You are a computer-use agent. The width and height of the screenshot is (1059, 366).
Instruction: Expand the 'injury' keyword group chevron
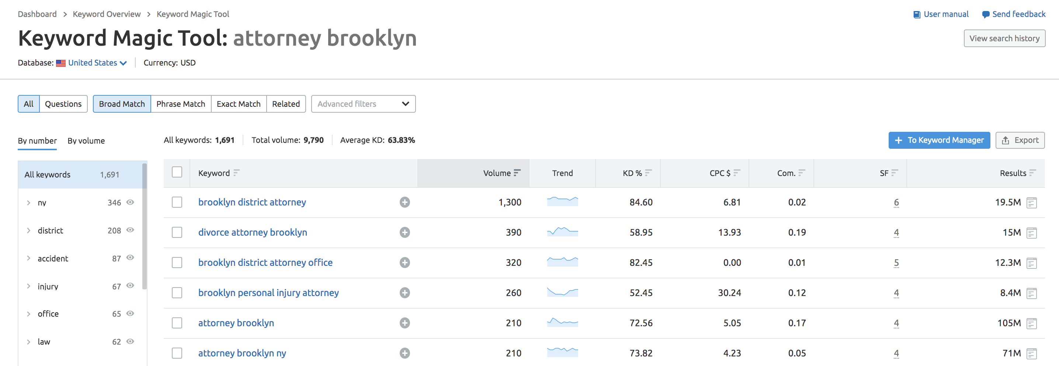tap(28, 286)
